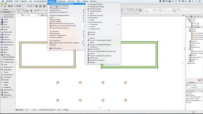This screenshot has width=203, height=114.
Task: Switch to the 1. 1-й этаж tab
Action: tap(27, 15)
